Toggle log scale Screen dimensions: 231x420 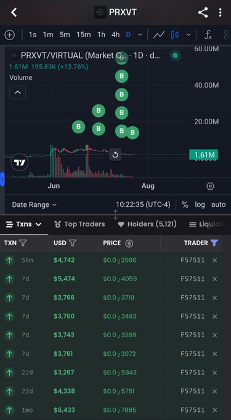coord(200,204)
